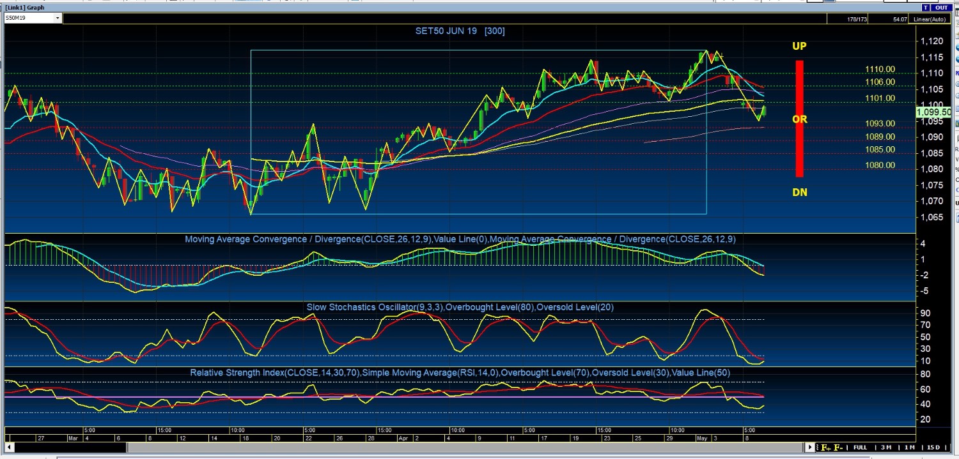Select the 15 D time range
Viewport: 959px width, 459px height.
(933, 448)
